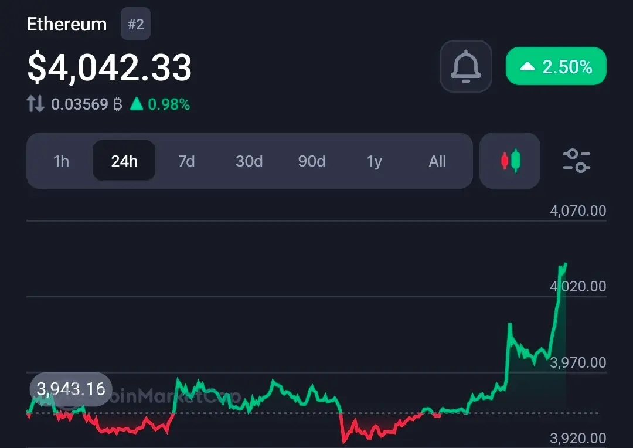Tap the #2 rank badge
Image resolution: width=633 pixels, height=448 pixels.
pyautogui.click(x=135, y=24)
